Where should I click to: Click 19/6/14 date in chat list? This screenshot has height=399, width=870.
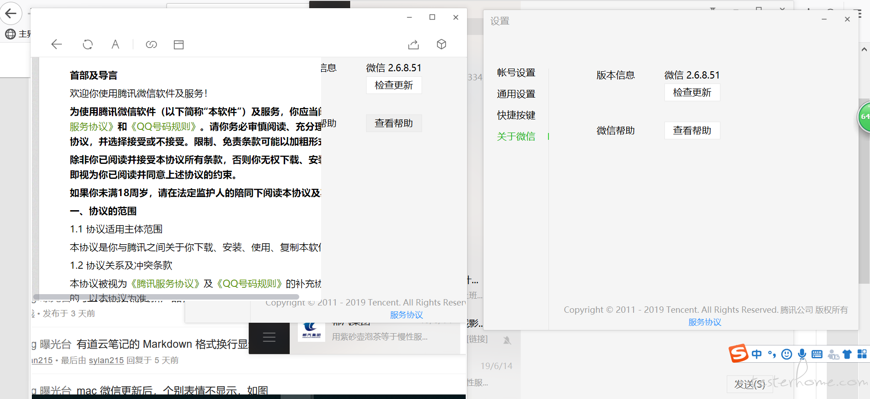pyautogui.click(x=496, y=366)
